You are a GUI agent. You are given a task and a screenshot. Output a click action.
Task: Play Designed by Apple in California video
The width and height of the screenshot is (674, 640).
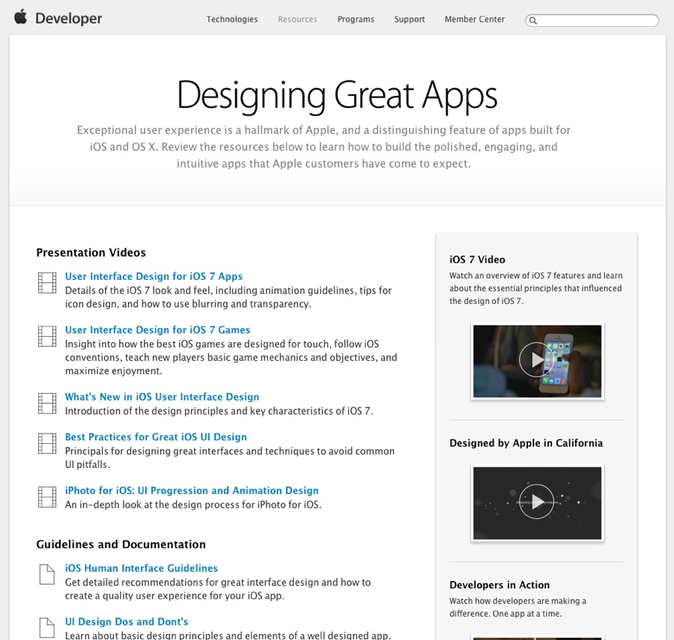pos(537,502)
